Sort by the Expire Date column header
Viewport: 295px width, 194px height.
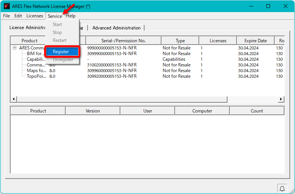tap(255, 41)
